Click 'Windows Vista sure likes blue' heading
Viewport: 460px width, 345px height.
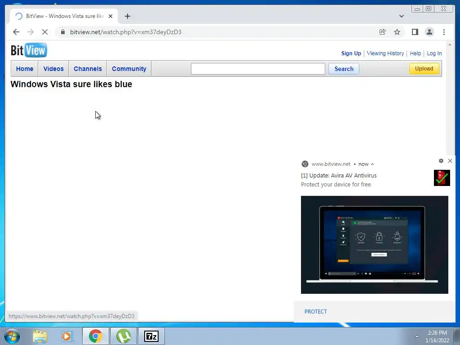pos(71,84)
